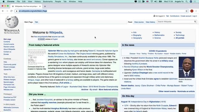Viewport: 199px width, 112px height.
Task: Open the Window menu
Action: click(x=72, y=1)
